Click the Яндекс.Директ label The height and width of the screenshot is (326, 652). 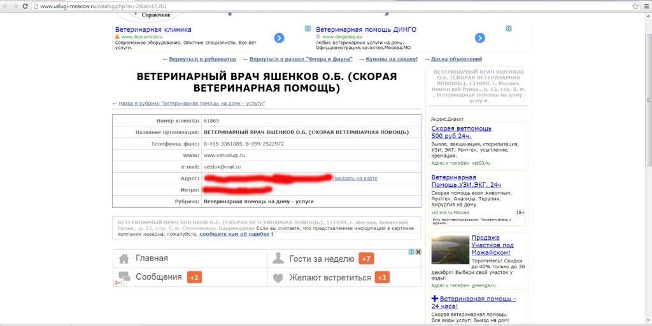448,119
